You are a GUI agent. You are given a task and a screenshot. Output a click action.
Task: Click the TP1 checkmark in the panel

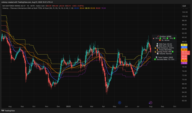[x=160, y=38]
